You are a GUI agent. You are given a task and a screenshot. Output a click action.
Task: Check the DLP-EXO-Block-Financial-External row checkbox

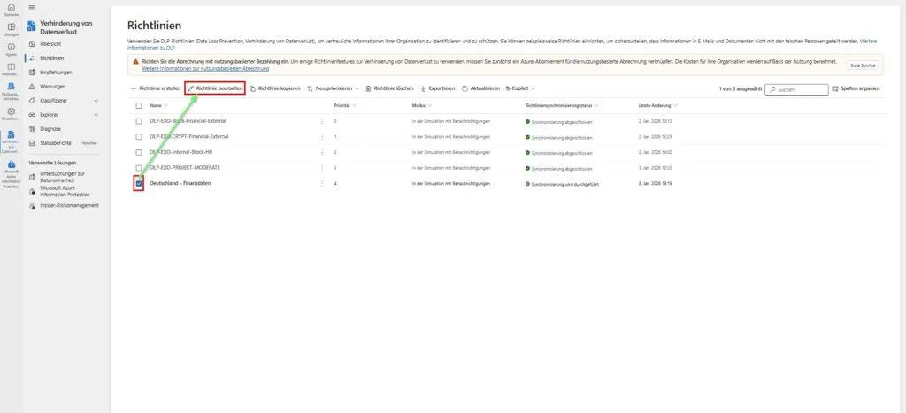point(139,120)
